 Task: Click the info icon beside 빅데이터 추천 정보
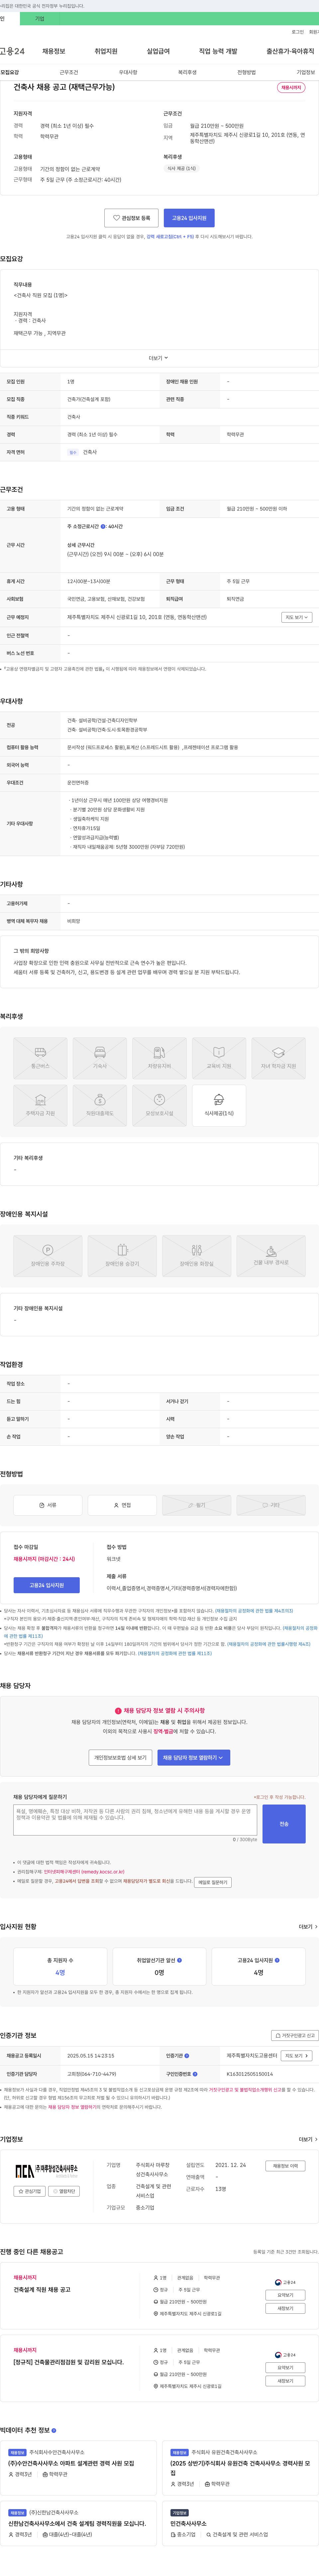54,2430
